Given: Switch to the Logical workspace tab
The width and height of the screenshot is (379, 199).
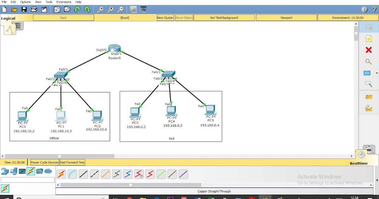Looking at the screenshot, I should (8, 18).
